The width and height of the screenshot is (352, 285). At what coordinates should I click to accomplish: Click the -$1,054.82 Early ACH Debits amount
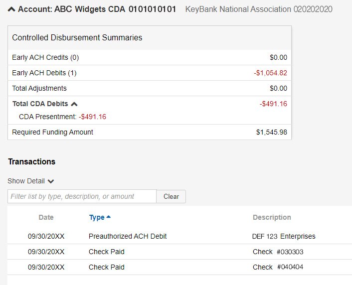[x=270, y=73]
